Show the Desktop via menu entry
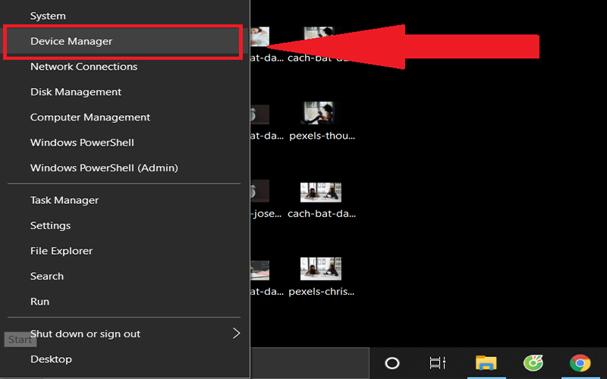Screen dimensions: 607x379 124,359
